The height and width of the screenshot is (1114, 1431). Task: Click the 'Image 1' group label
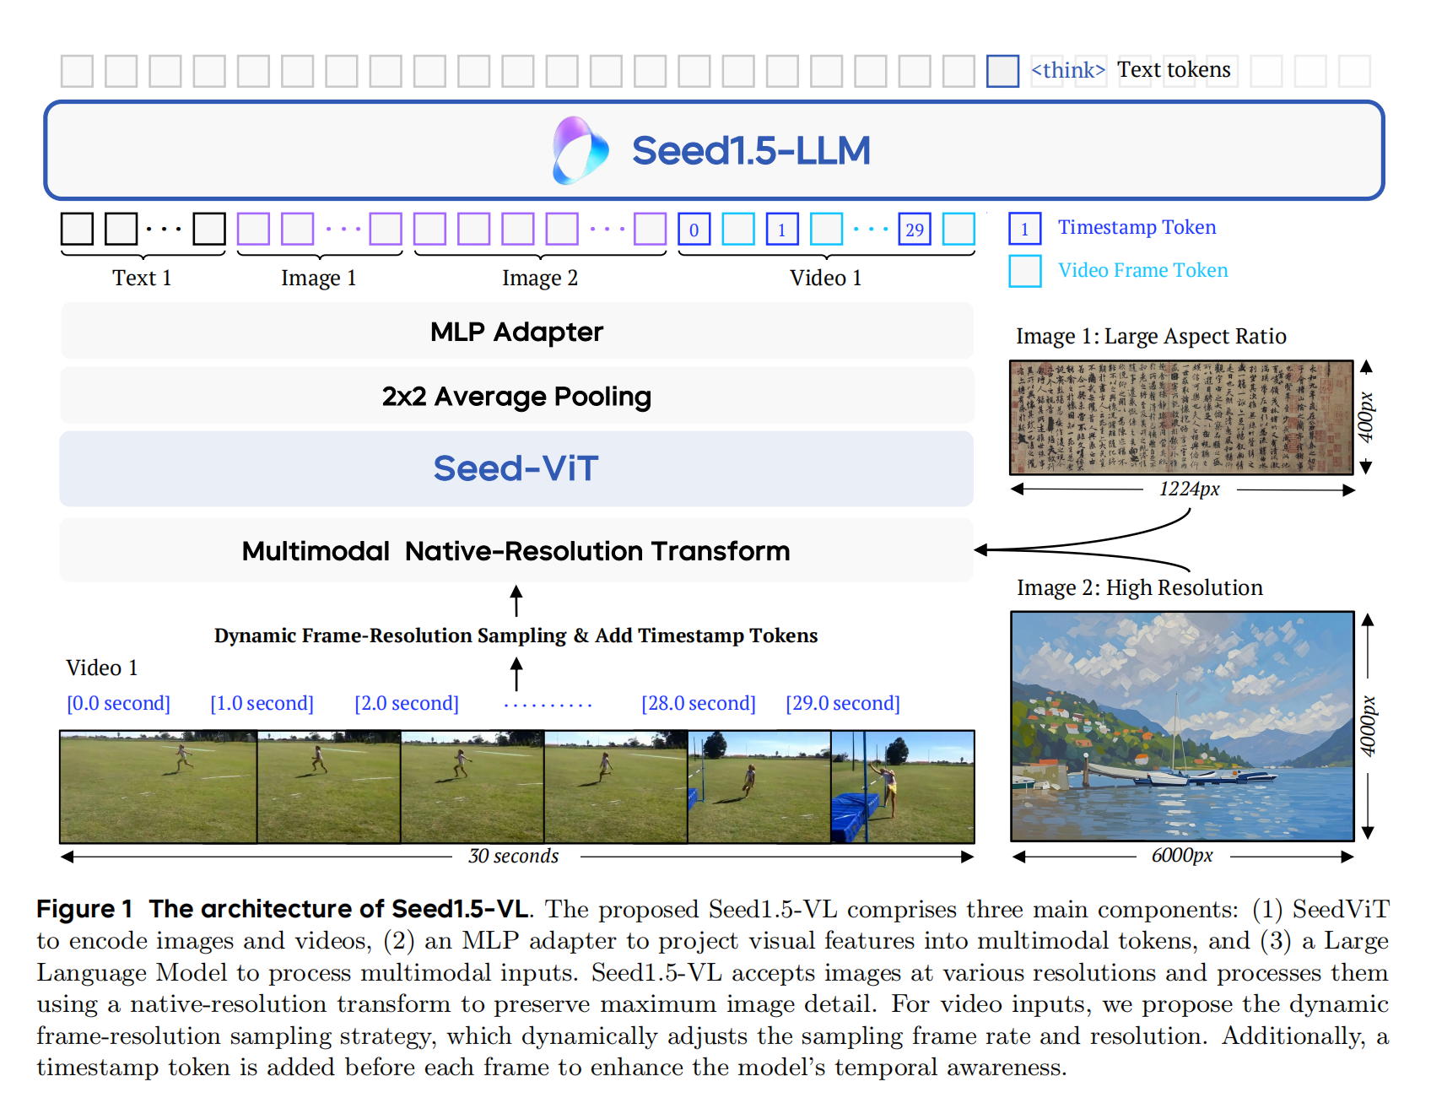(x=319, y=278)
